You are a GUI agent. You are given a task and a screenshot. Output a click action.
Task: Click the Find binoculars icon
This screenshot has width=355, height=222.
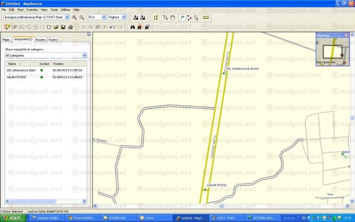[x=133, y=26]
